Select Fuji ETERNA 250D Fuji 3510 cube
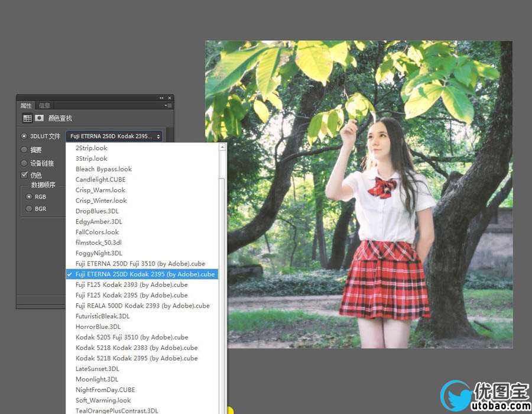This screenshot has height=414, width=532. (142, 264)
